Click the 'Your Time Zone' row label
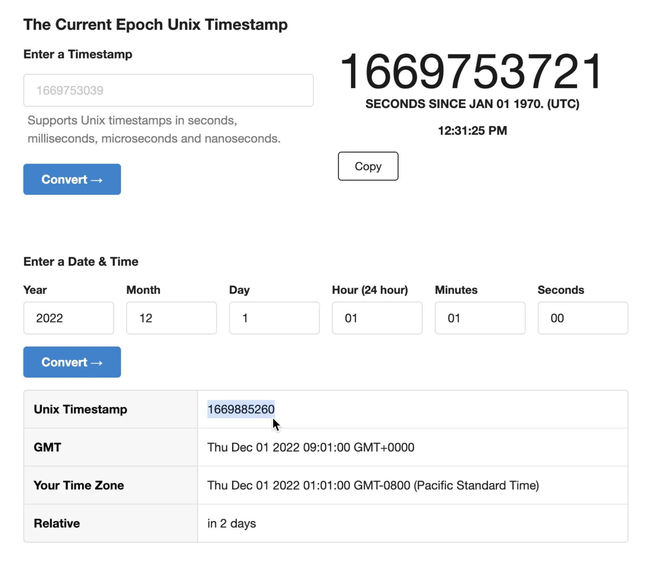This screenshot has height=565, width=652. point(79,485)
